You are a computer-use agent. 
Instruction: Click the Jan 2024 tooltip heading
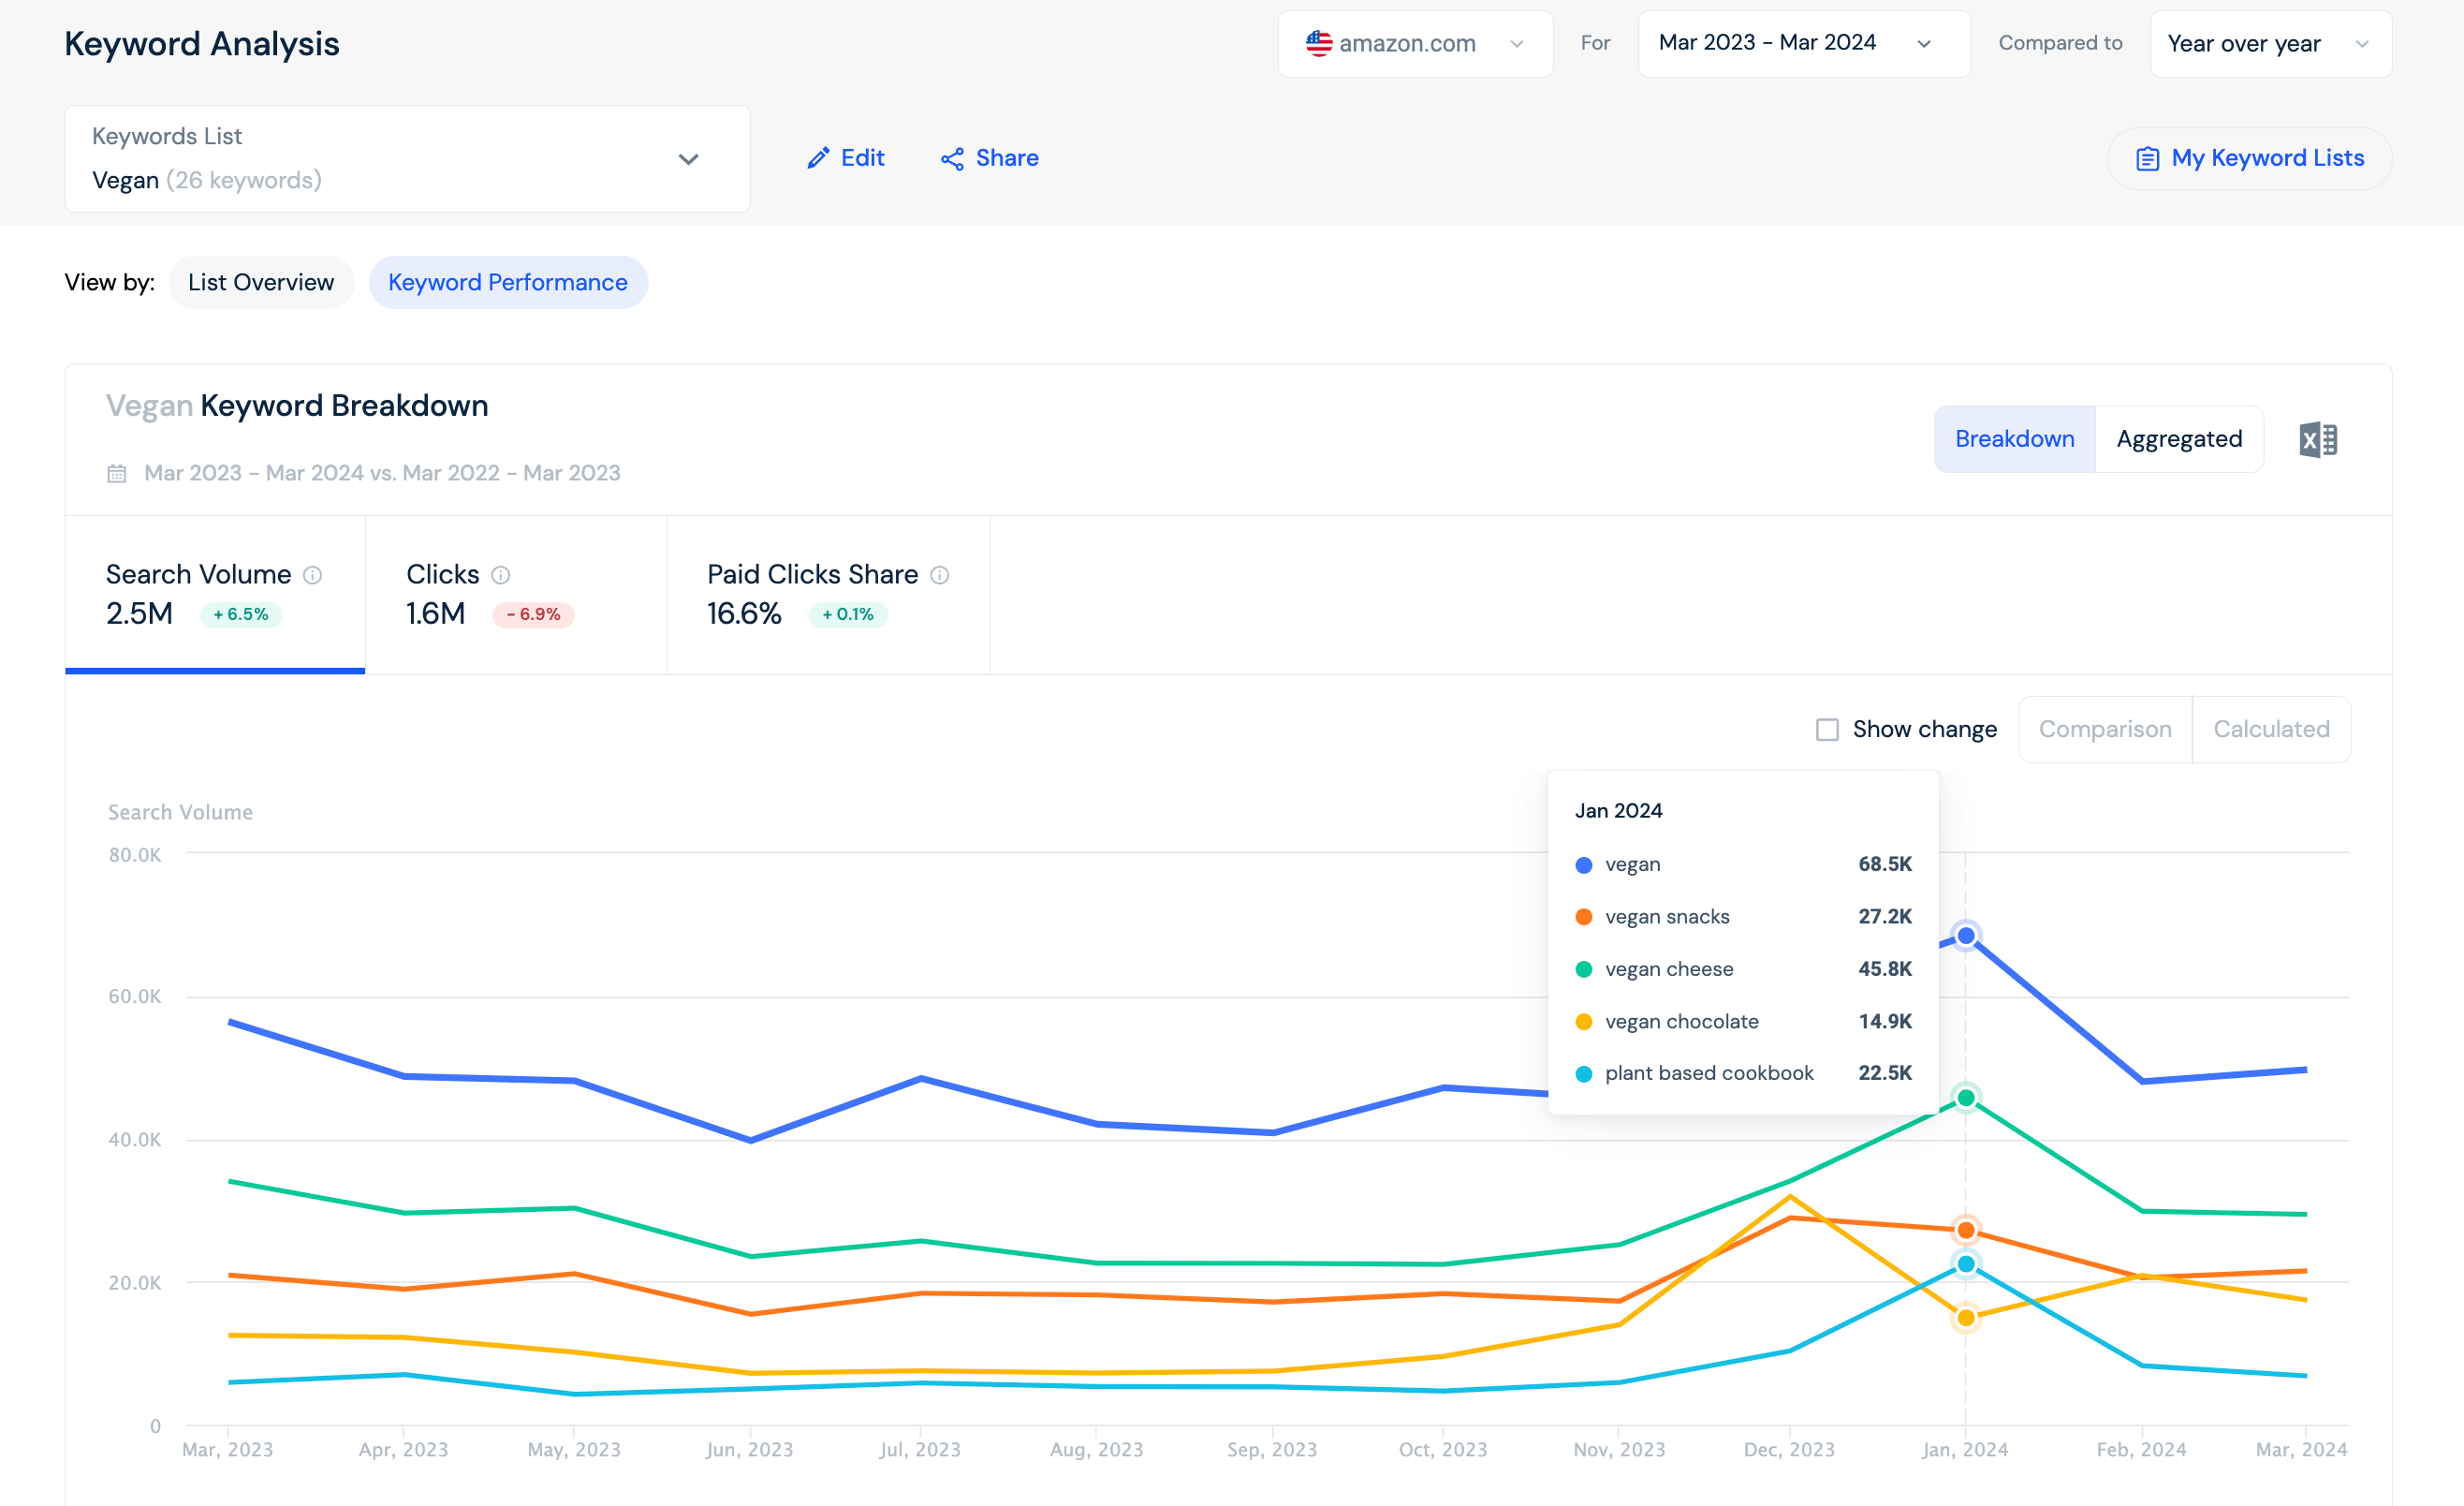coord(1618,810)
